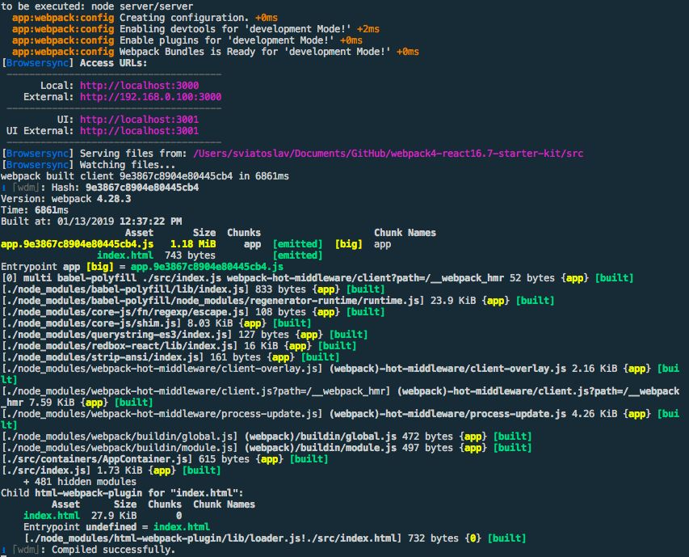
Task: Click 'Entrypoint undefined = index.html' line
Action: [116, 527]
